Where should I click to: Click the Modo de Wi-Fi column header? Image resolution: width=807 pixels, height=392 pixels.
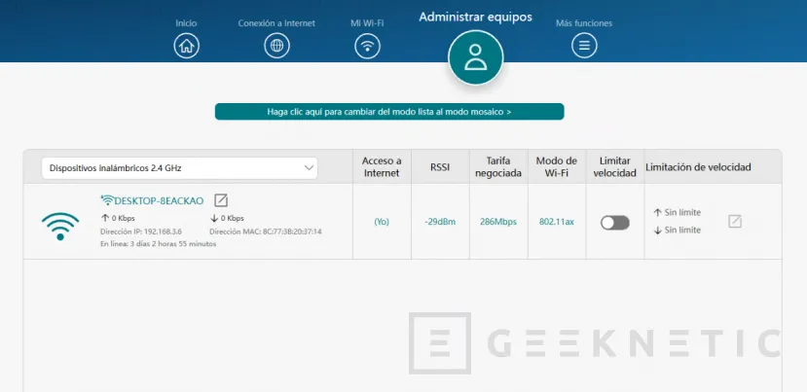click(x=557, y=166)
